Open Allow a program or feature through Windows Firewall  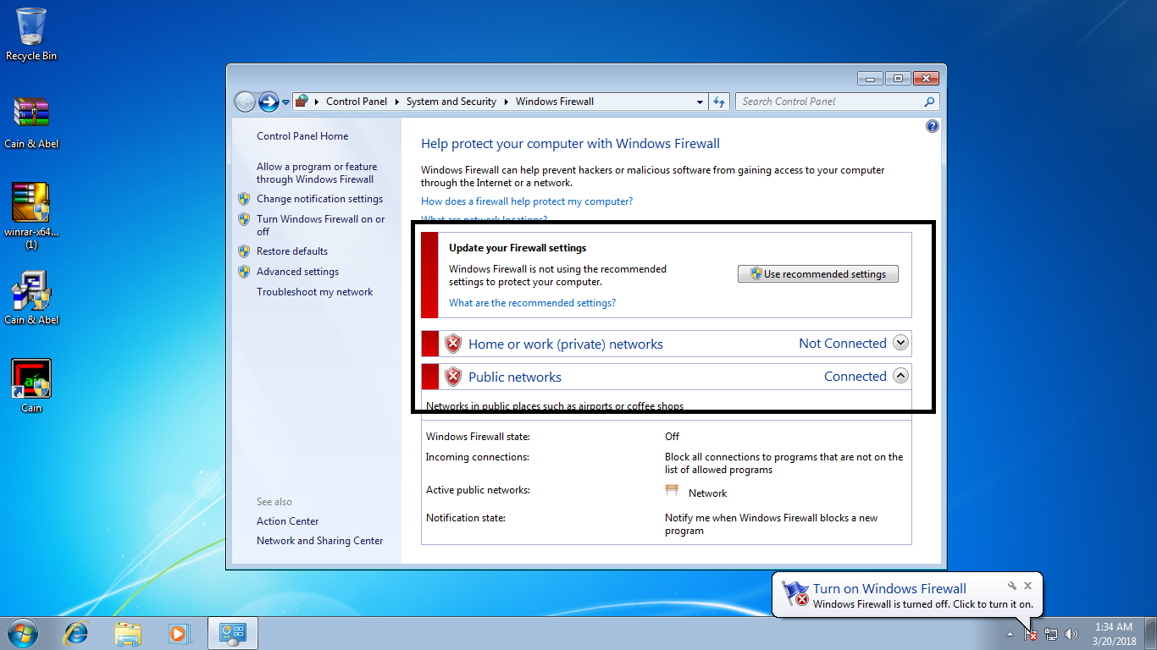317,174
